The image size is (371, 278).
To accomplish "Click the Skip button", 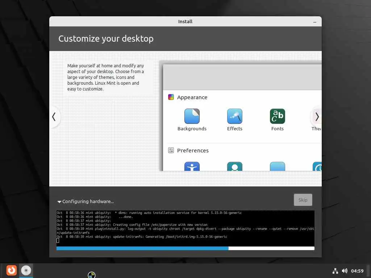I will [303, 200].
